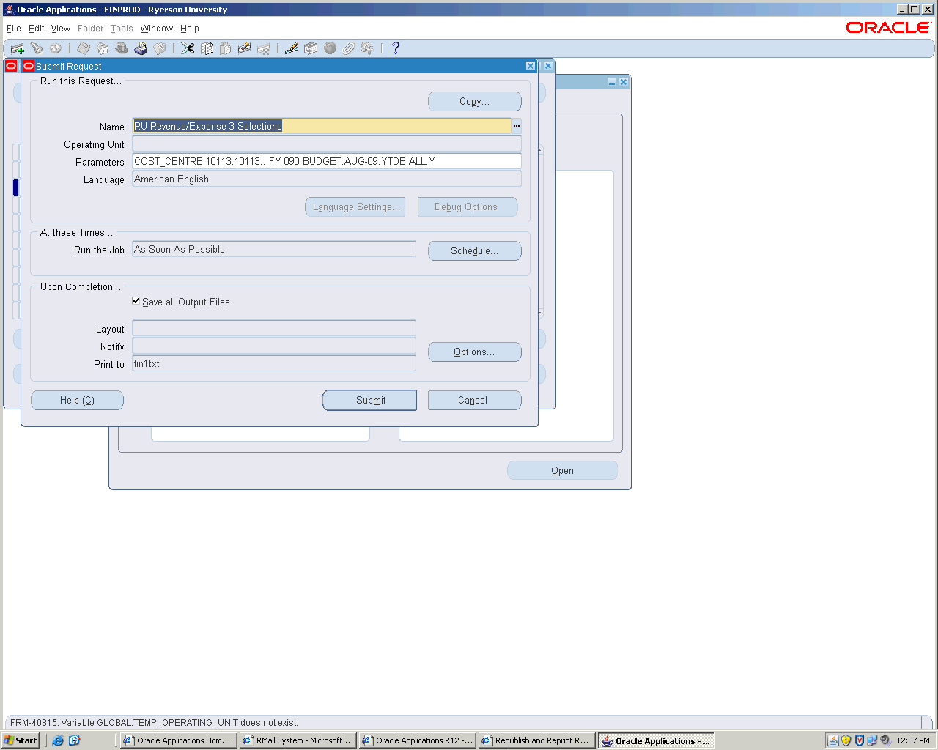Click into the Parameters field
This screenshot has width=938, height=750.
coord(326,161)
